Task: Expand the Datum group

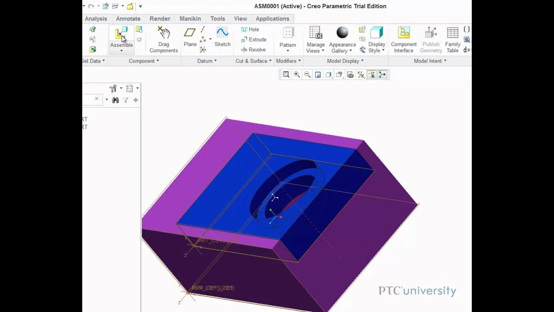Action: (207, 61)
